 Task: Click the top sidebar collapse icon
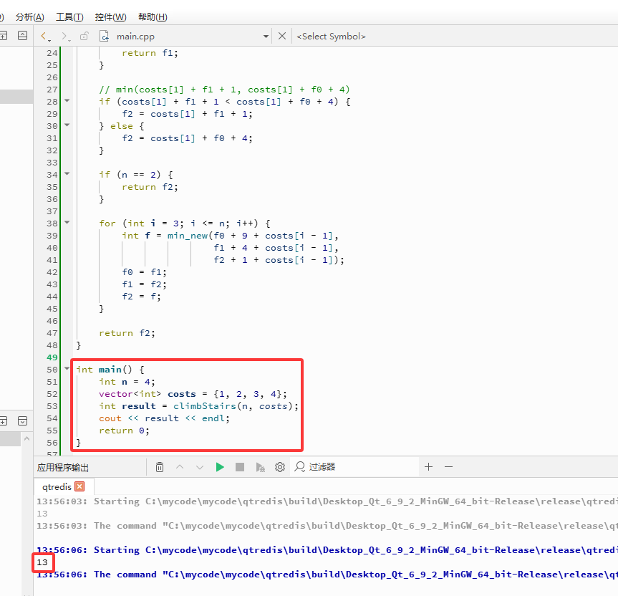coord(22,36)
